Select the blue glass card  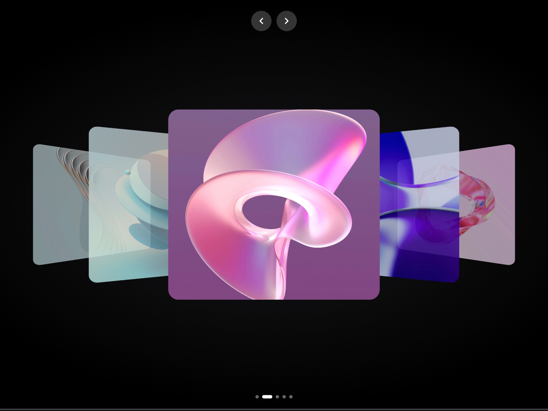point(420,204)
